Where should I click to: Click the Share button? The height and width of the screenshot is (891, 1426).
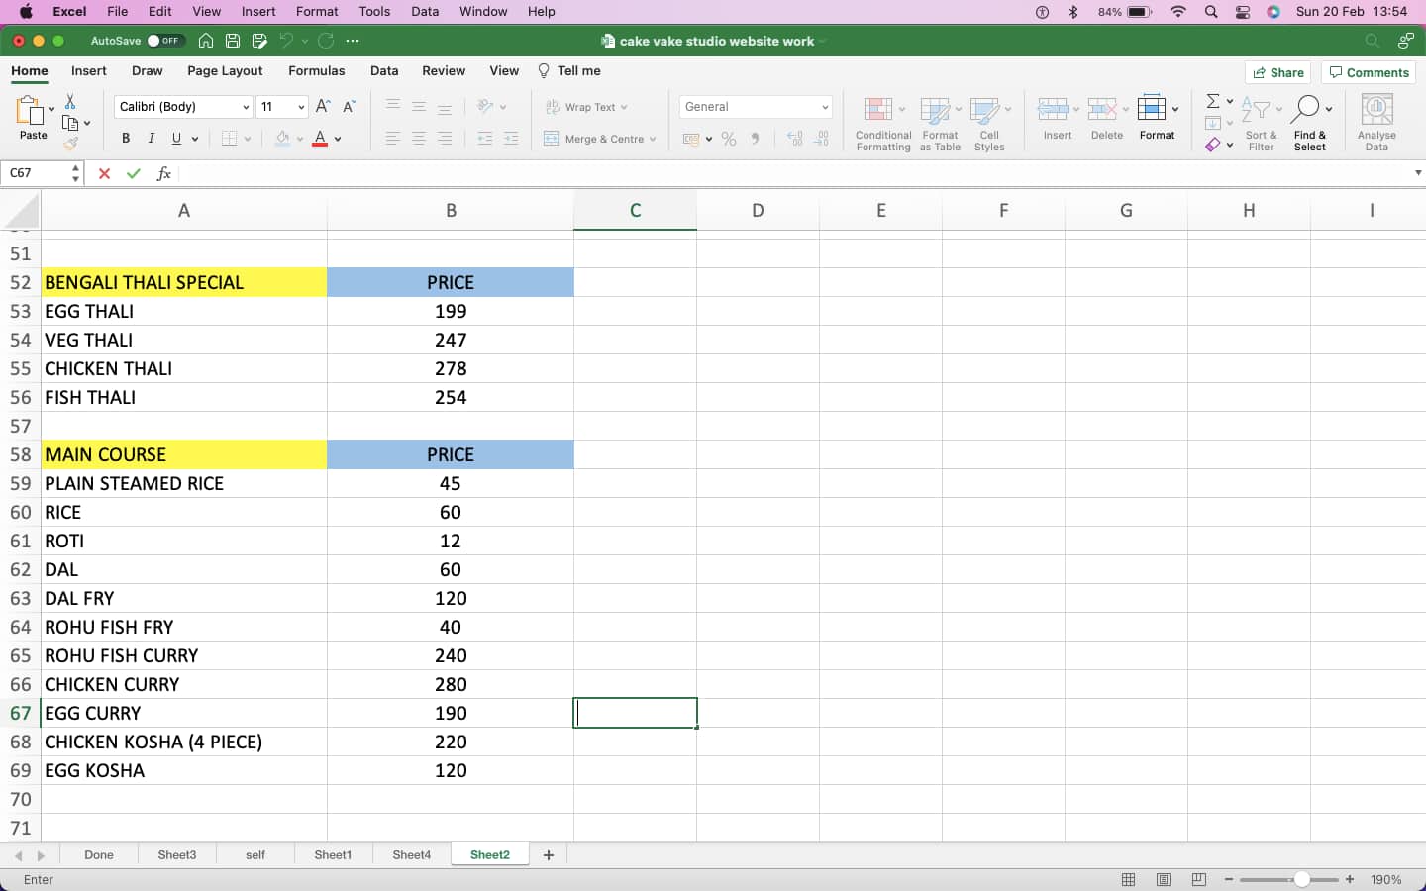point(1277,72)
